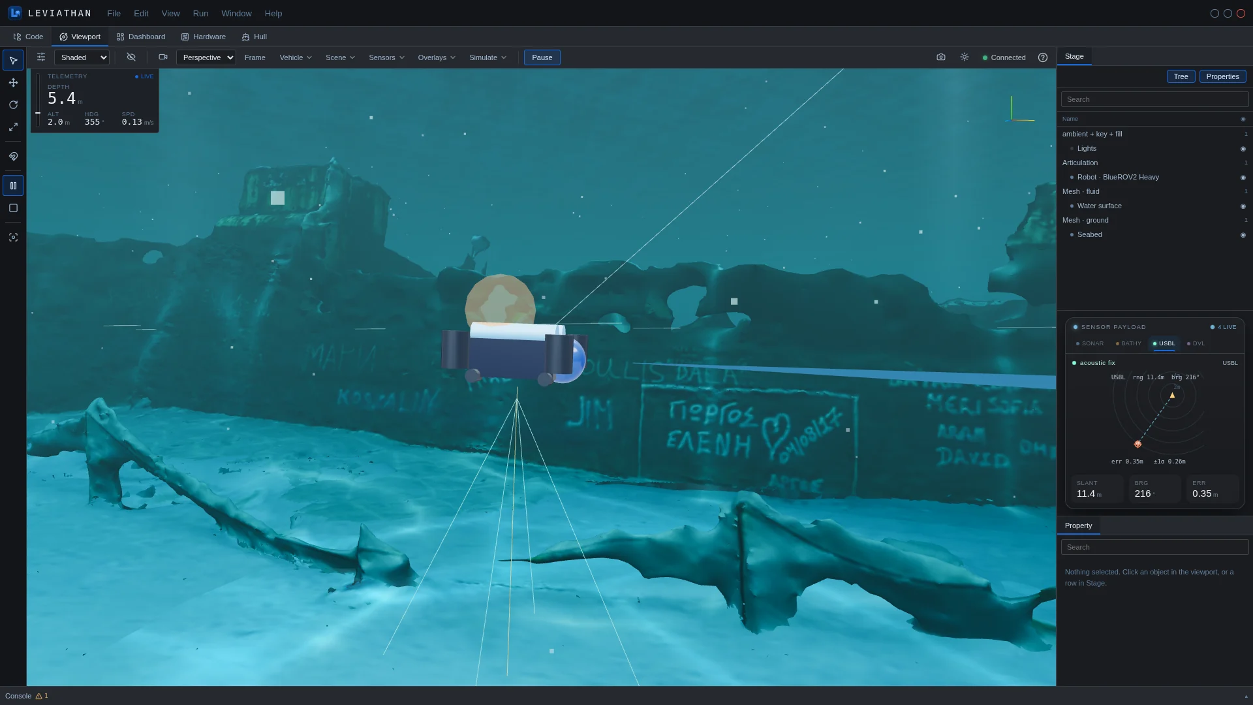Click the focus target icon in left toolbar
Image resolution: width=1253 pixels, height=705 pixels.
[13, 238]
